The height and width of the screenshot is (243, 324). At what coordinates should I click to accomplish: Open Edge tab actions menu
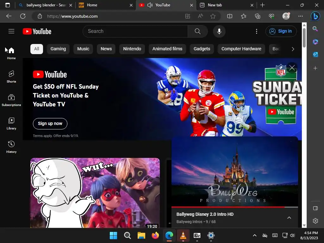tap(8, 5)
